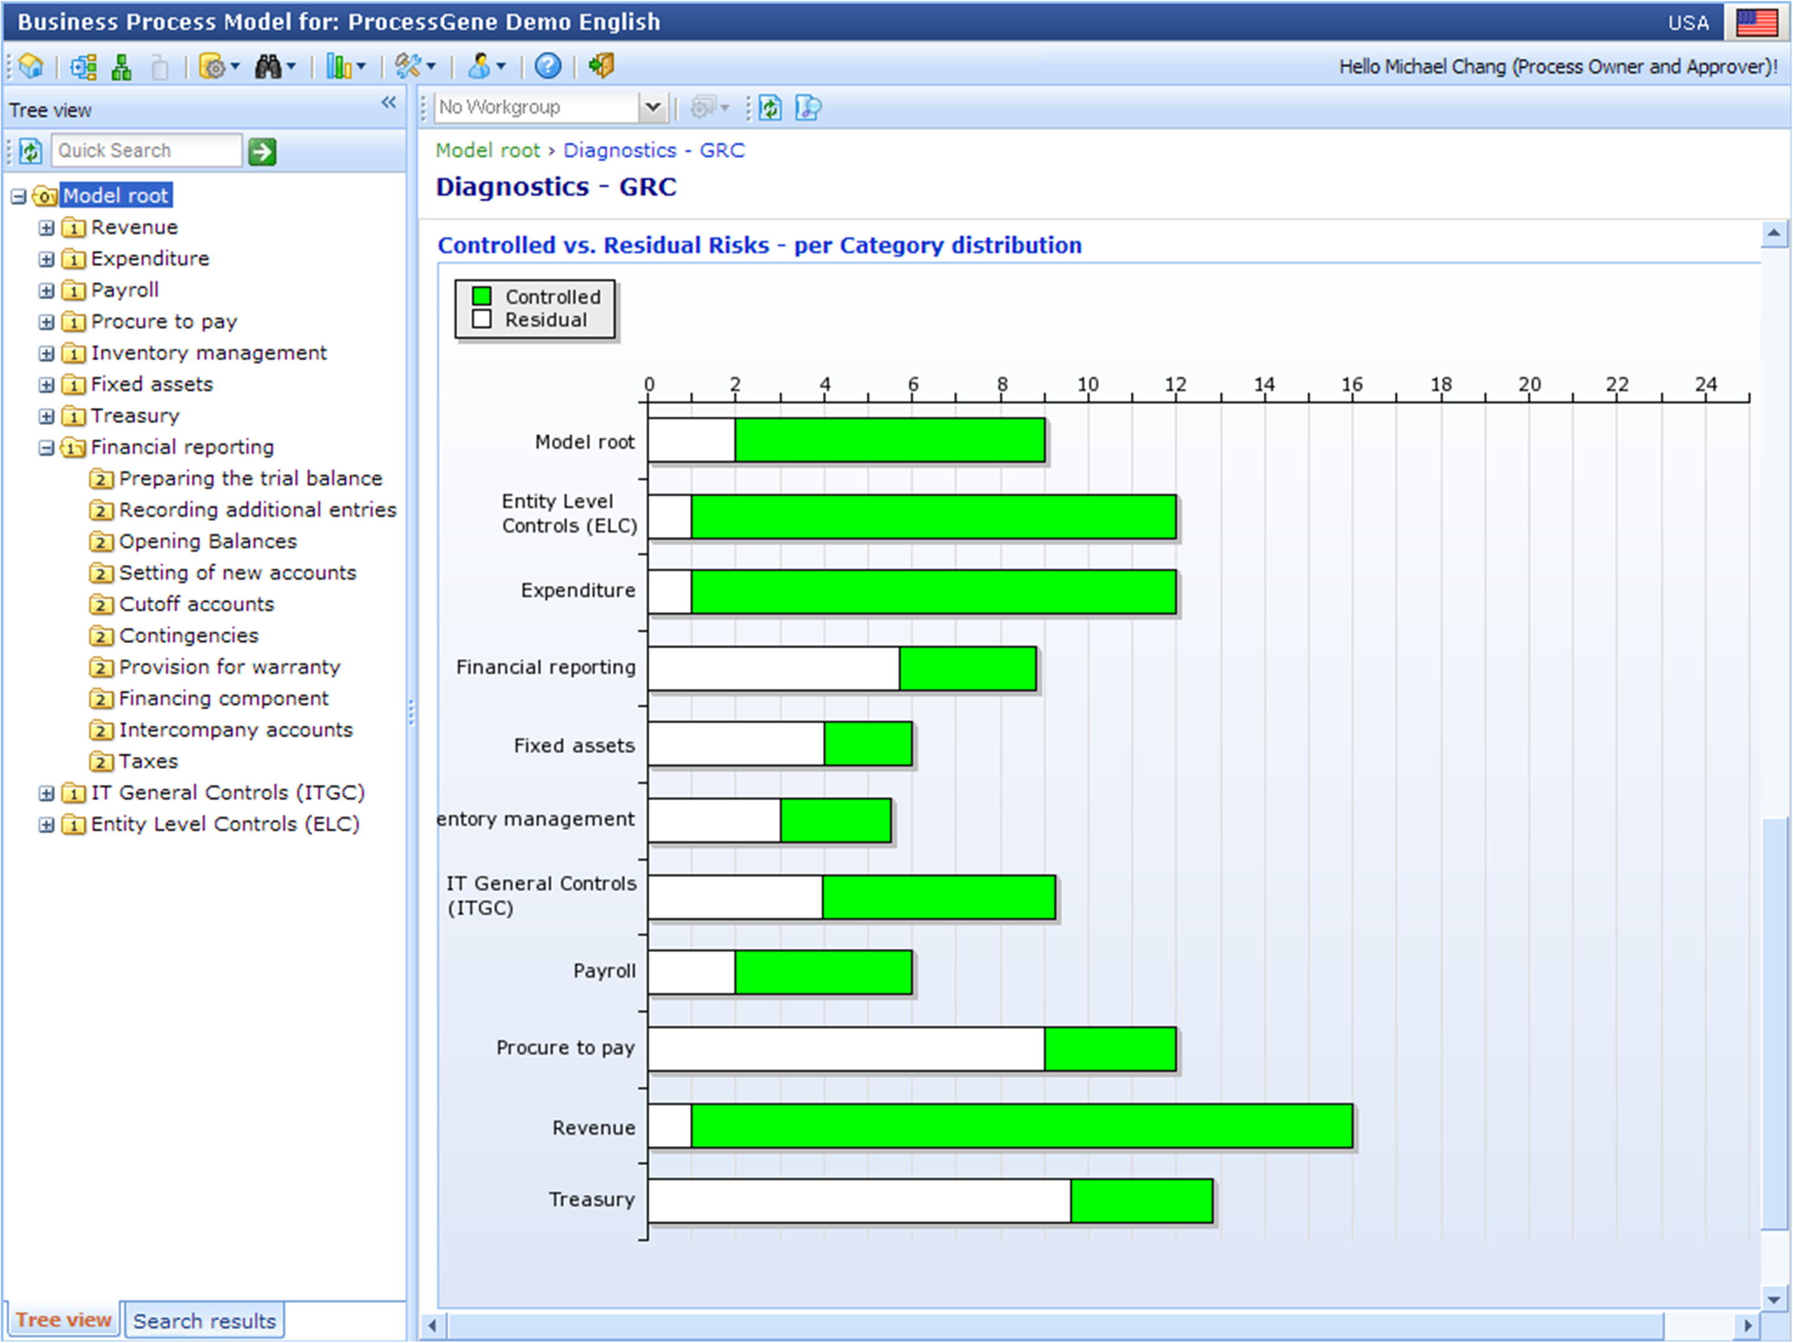Click the Model root breadcrumb link
Screen dimensions: 1793x1343
(488, 150)
